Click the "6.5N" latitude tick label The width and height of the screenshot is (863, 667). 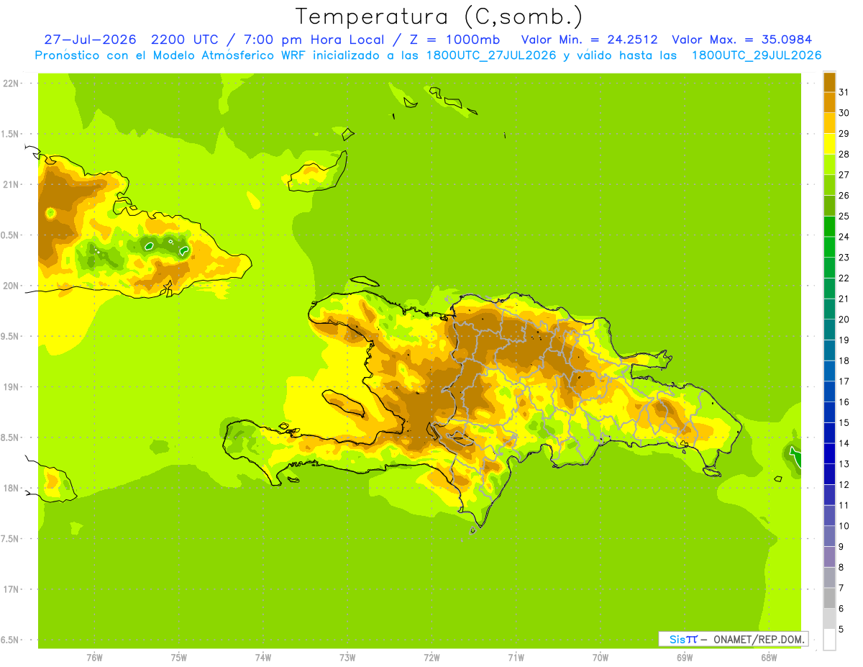[11, 640]
